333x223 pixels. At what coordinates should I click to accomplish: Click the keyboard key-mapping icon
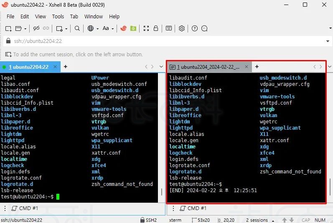coord(169,28)
